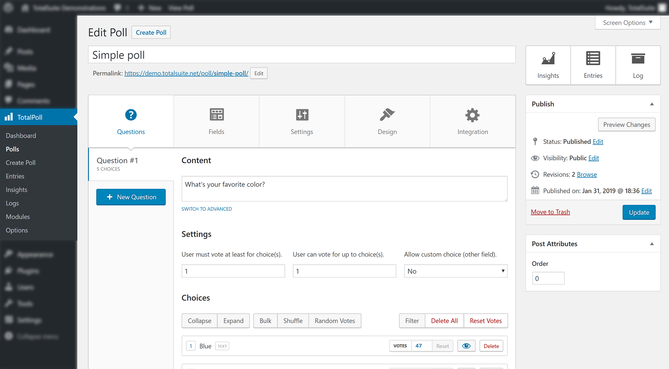The height and width of the screenshot is (369, 669).
Task: Open the Questions tab icon
Action: tap(131, 115)
